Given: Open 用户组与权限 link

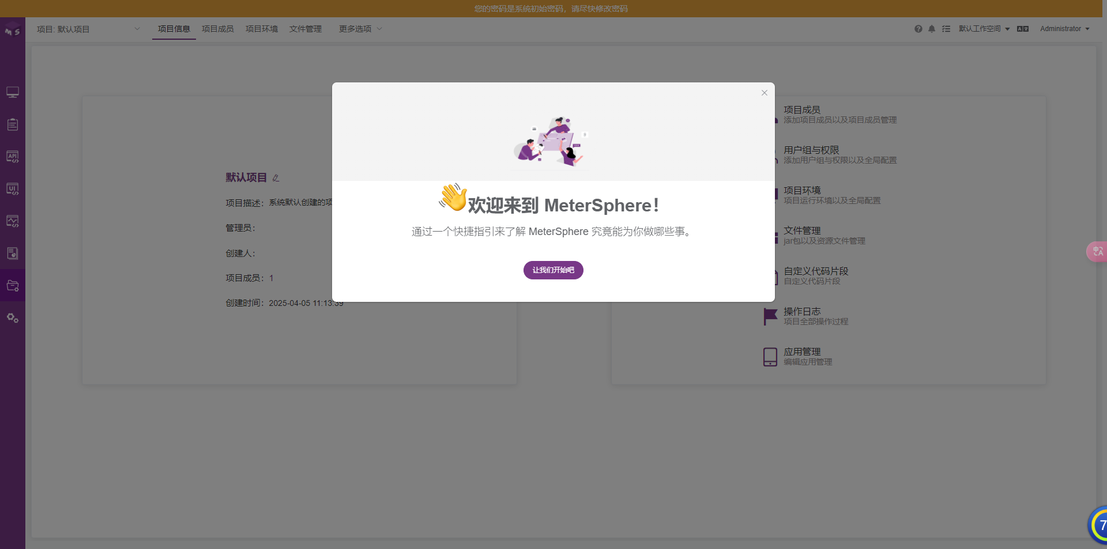Looking at the screenshot, I should [x=811, y=150].
